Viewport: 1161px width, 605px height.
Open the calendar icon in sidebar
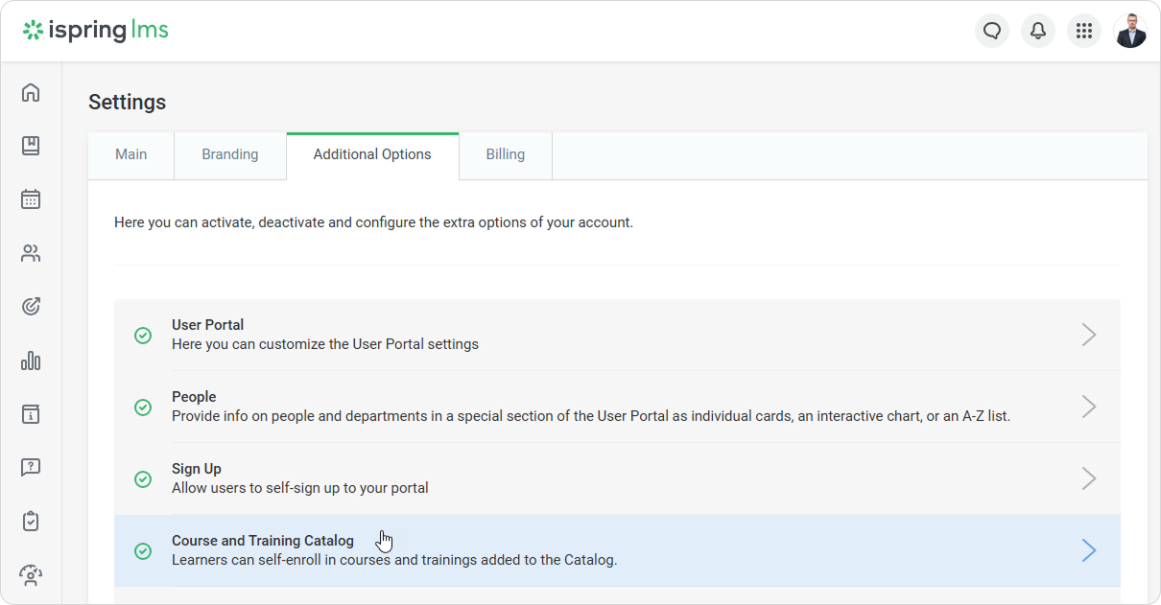31,199
